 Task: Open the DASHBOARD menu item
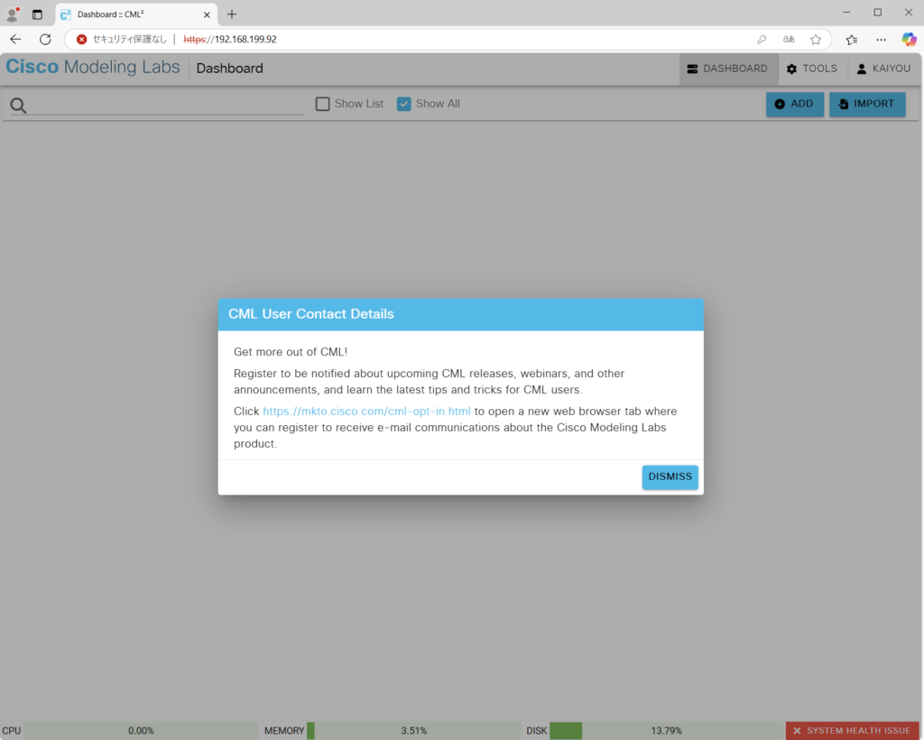pyautogui.click(x=728, y=69)
